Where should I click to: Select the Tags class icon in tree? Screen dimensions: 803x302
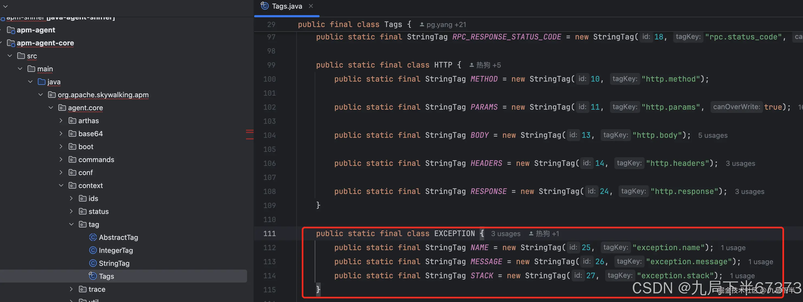pyautogui.click(x=92, y=276)
